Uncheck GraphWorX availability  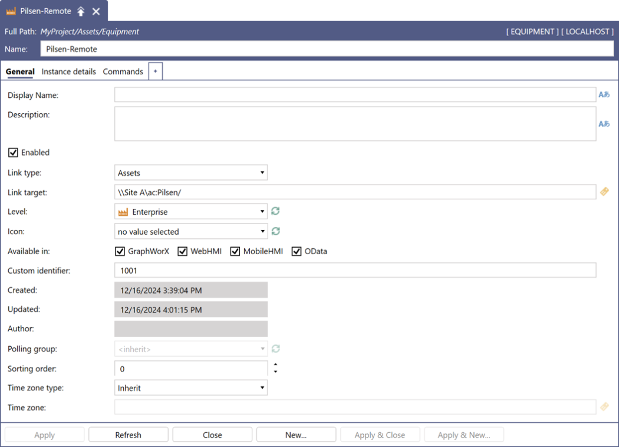click(x=120, y=251)
